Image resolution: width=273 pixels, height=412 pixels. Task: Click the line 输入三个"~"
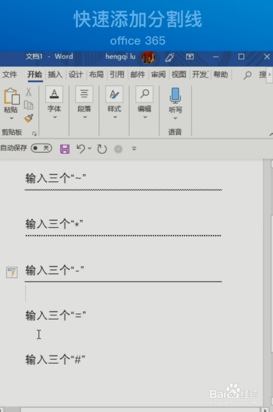point(55,178)
